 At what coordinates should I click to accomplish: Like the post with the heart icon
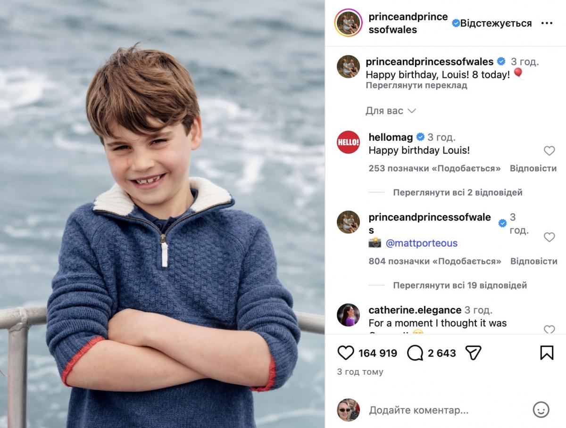point(346,353)
